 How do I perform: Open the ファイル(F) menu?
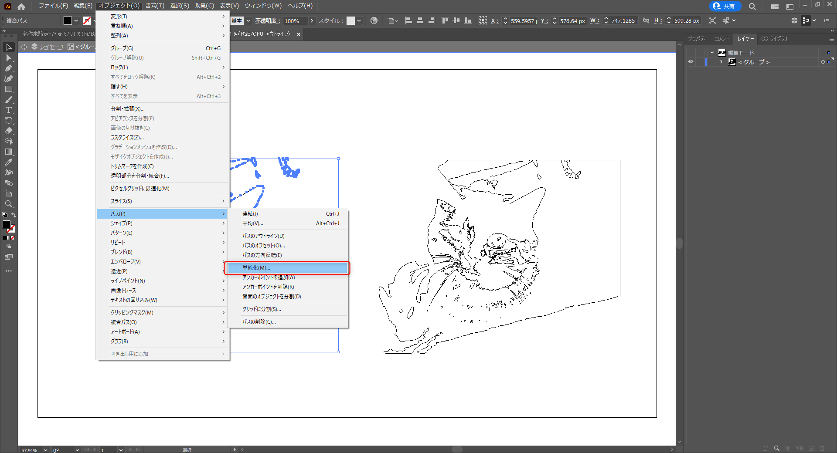click(x=53, y=6)
